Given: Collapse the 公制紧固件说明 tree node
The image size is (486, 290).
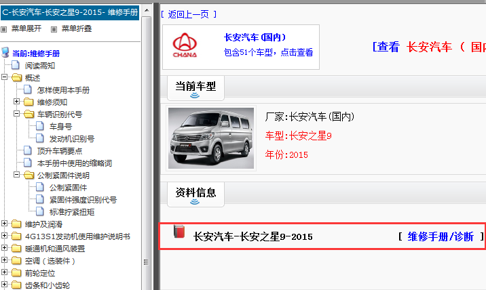Looking at the screenshot, I should click(17, 175).
